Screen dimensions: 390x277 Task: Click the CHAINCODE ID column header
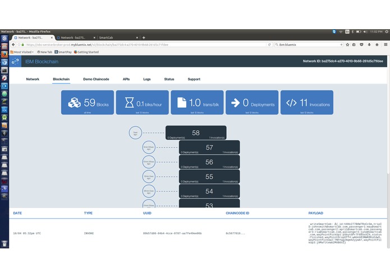pos(237,213)
